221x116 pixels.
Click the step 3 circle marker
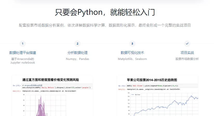tap(132, 44)
